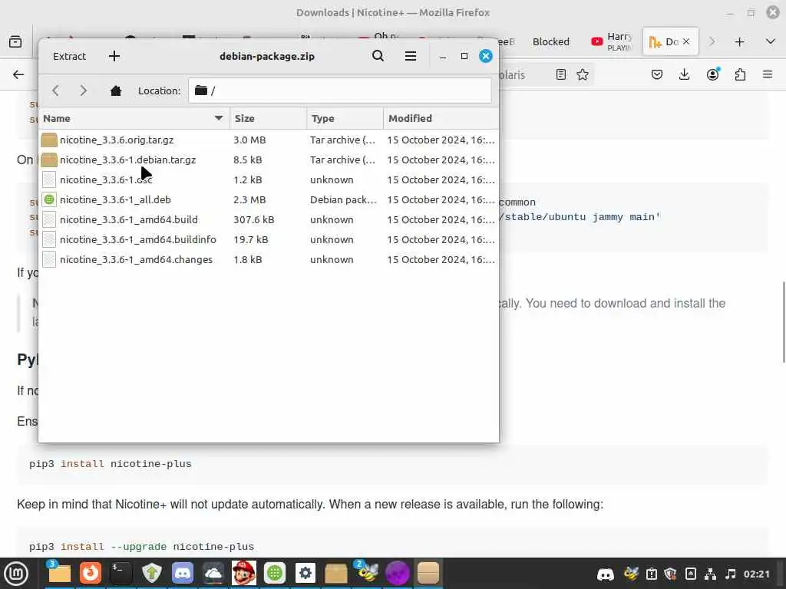Save page to Pocket
This screenshot has height=589, width=786.
click(657, 74)
